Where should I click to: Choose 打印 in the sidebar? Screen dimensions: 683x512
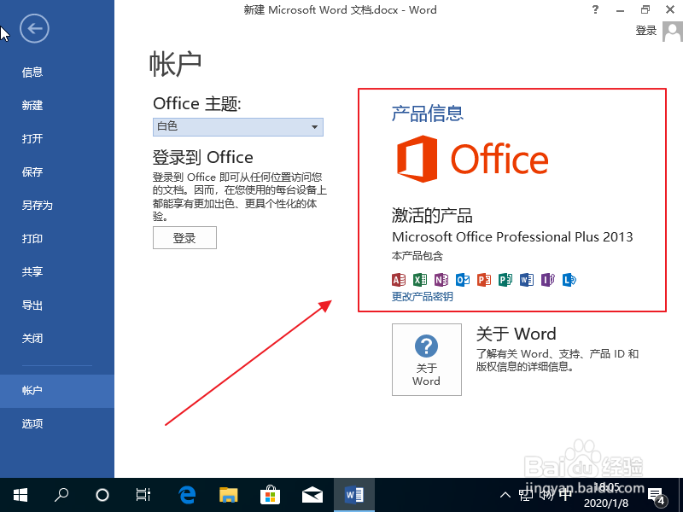[32, 239]
